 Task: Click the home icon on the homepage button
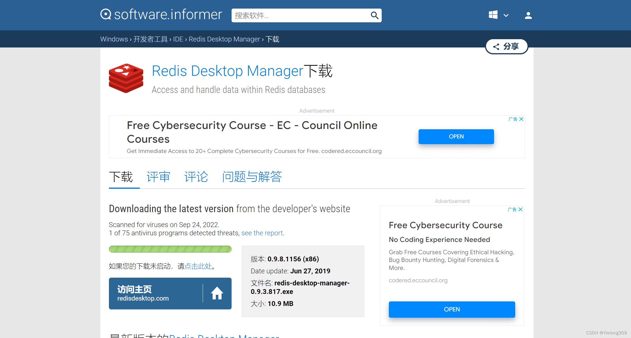pos(217,293)
